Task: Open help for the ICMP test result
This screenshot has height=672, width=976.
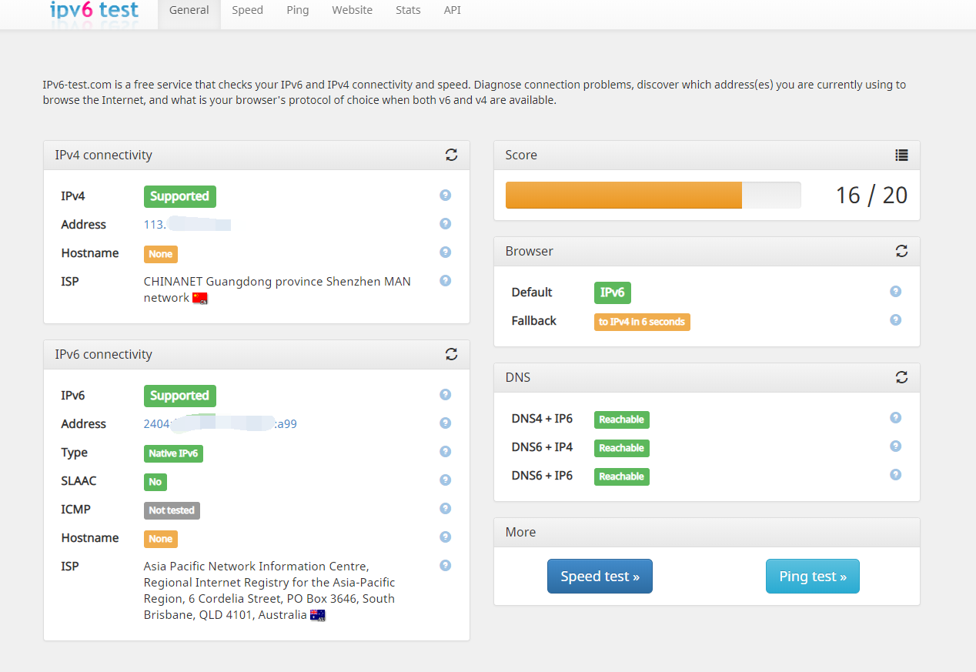Action: 445,508
